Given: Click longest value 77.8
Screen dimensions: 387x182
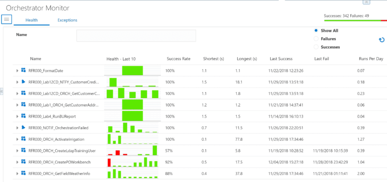Looking at the screenshot, I should 239,139.
